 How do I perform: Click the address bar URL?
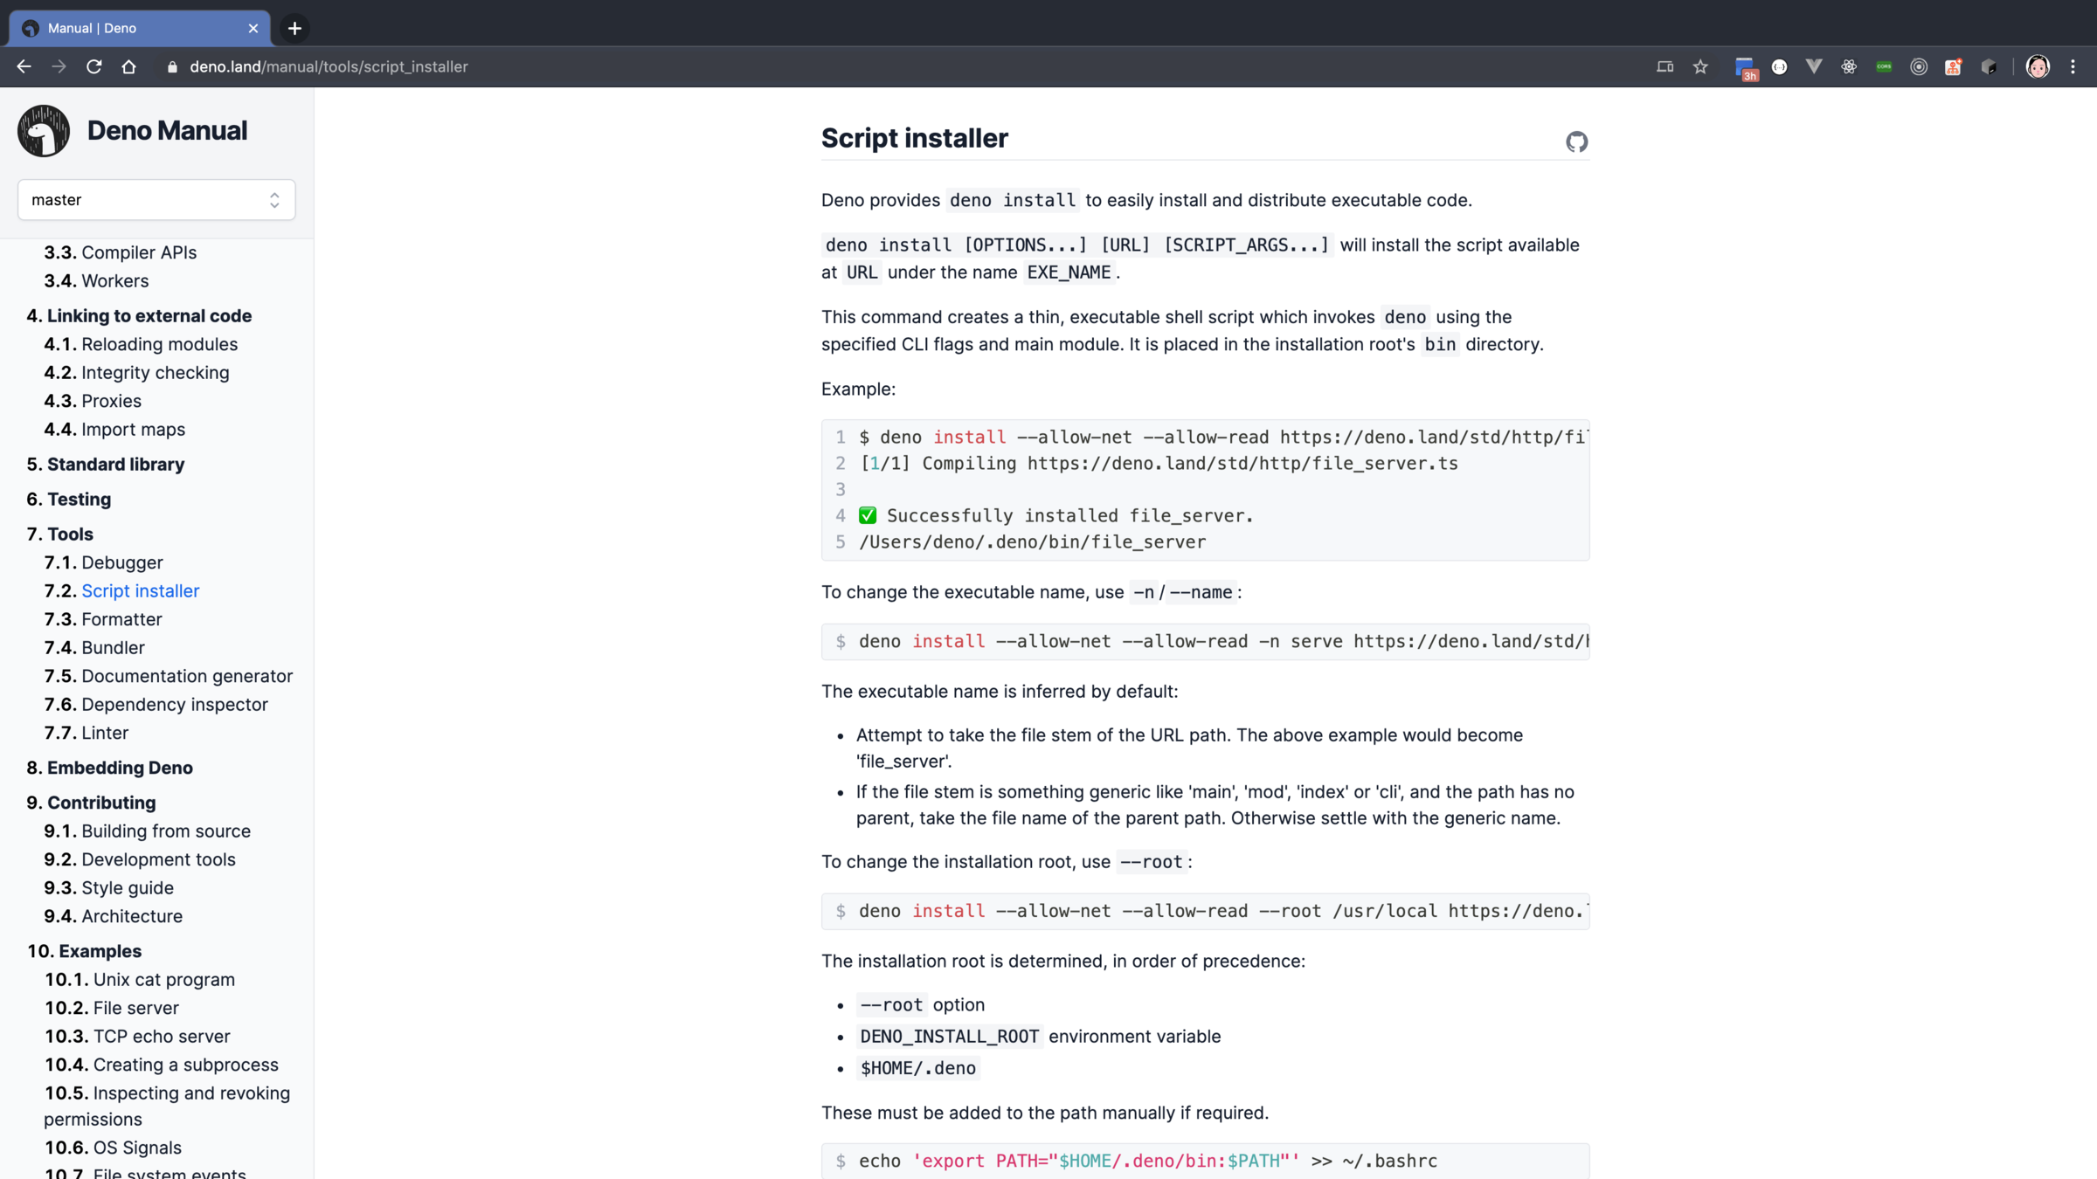[329, 66]
